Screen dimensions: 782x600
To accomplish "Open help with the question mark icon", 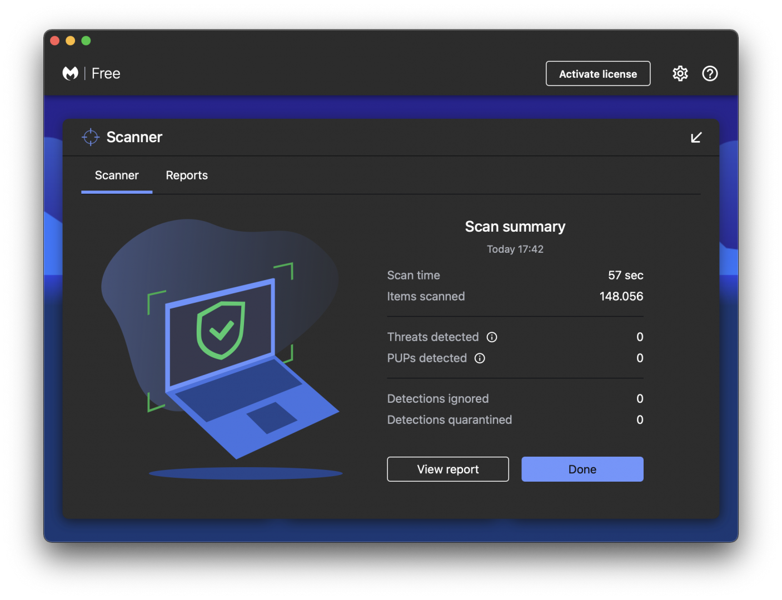I will (x=710, y=73).
